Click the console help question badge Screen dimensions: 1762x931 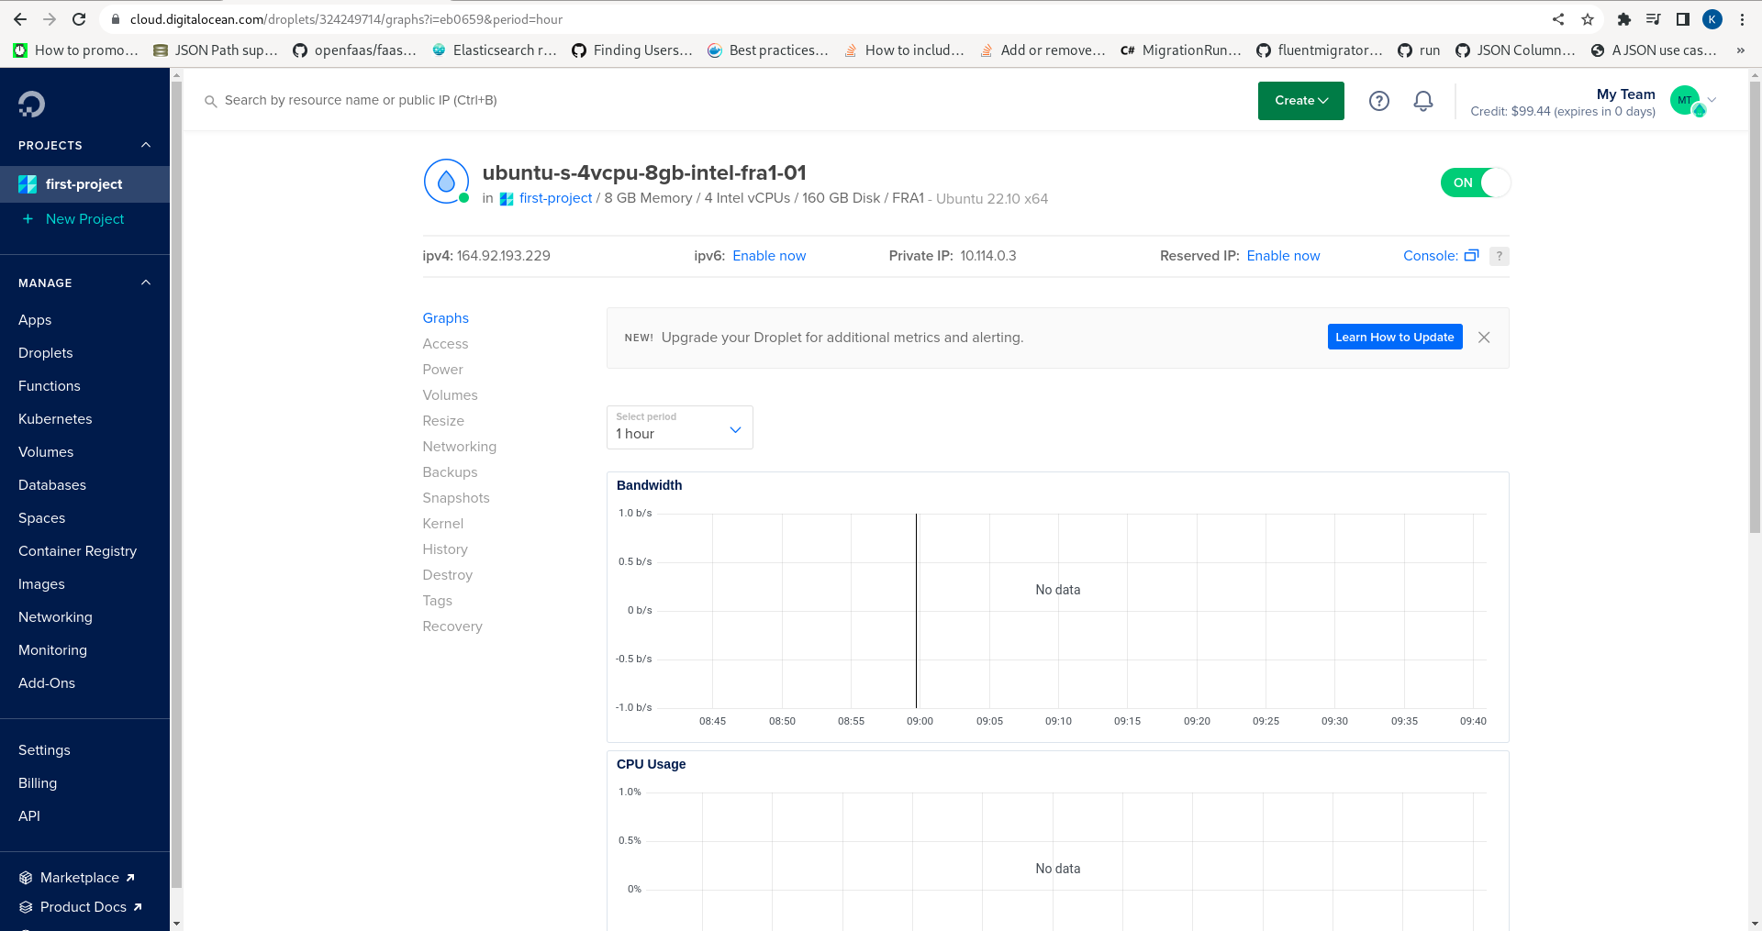click(1499, 256)
